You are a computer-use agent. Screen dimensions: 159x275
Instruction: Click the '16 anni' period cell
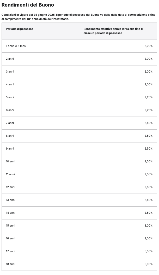tap(10, 238)
